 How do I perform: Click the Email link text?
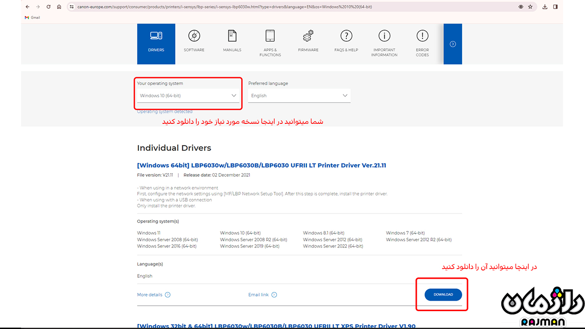(x=259, y=295)
